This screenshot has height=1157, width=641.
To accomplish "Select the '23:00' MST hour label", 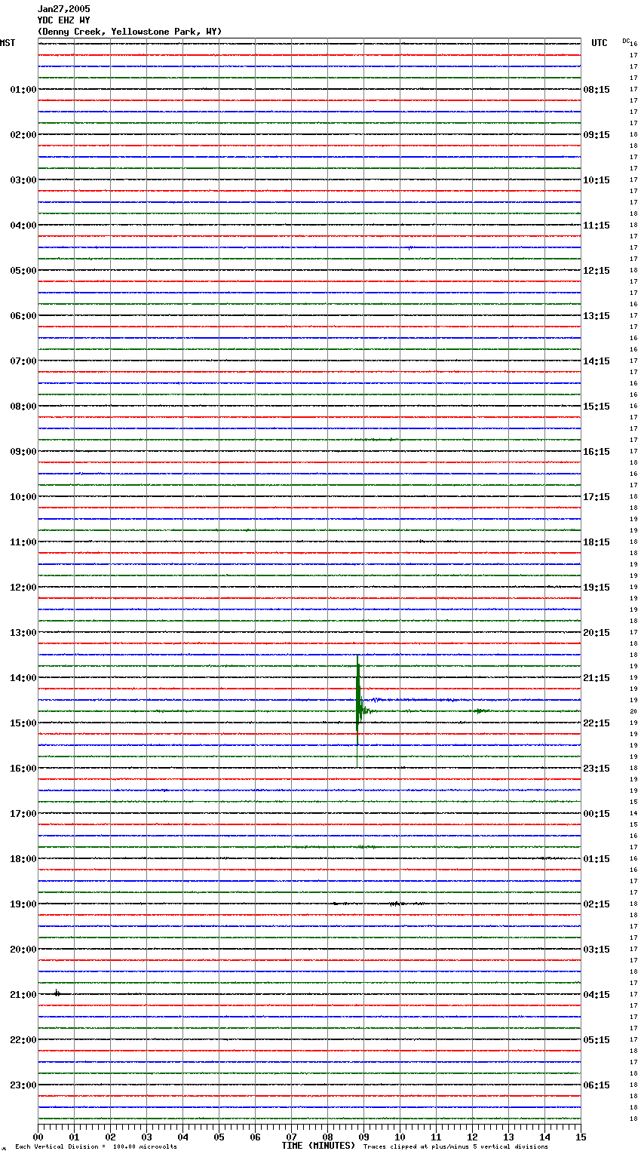I will (23, 1085).
